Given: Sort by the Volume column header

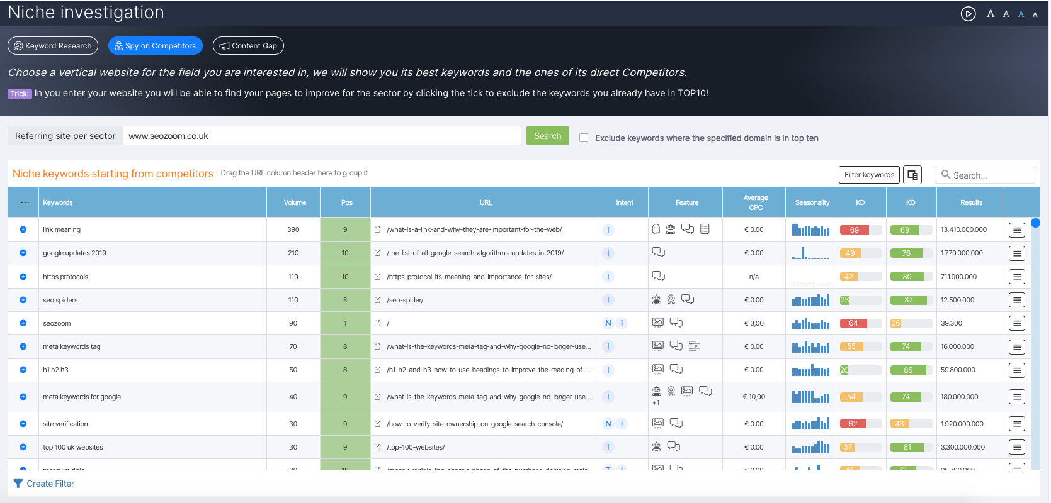Looking at the screenshot, I should [x=294, y=202].
